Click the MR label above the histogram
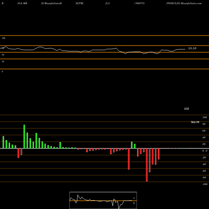 click(186, 109)
